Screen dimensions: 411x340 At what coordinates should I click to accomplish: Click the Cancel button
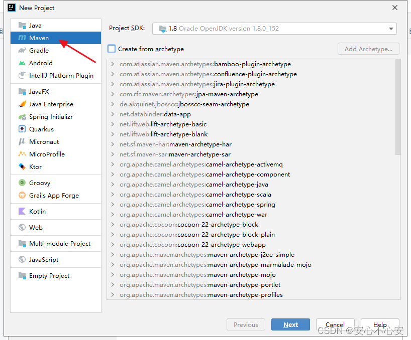point(335,324)
